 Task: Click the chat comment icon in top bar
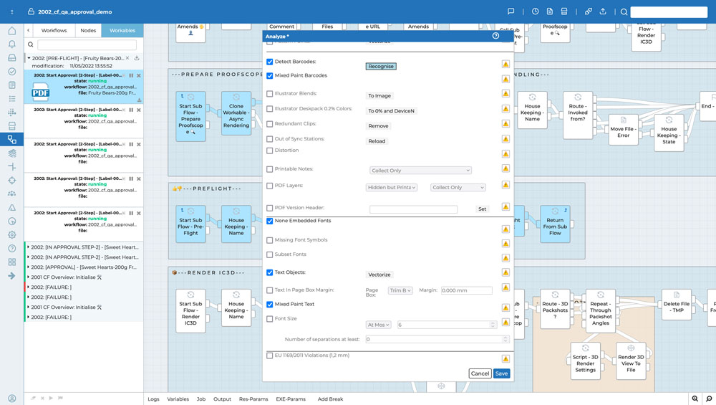(511, 11)
